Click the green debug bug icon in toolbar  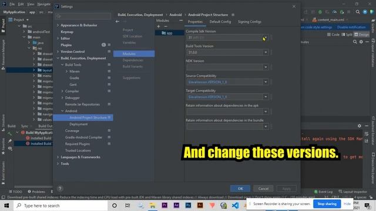coord(320,12)
